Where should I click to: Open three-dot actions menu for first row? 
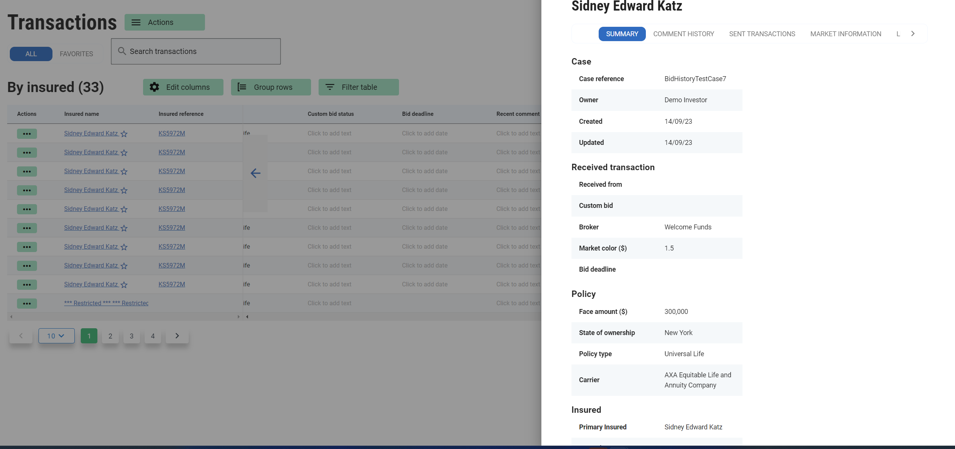(x=27, y=134)
